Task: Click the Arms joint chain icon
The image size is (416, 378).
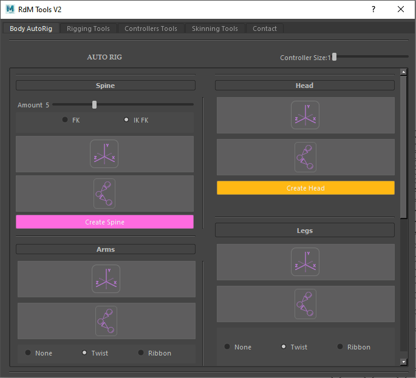Action: pos(106,321)
